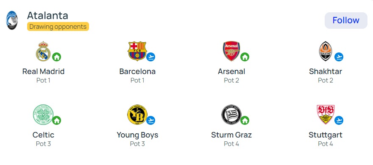Click the home icon beside Real Madrid
This screenshot has width=373, height=165.
pyautogui.click(x=57, y=57)
